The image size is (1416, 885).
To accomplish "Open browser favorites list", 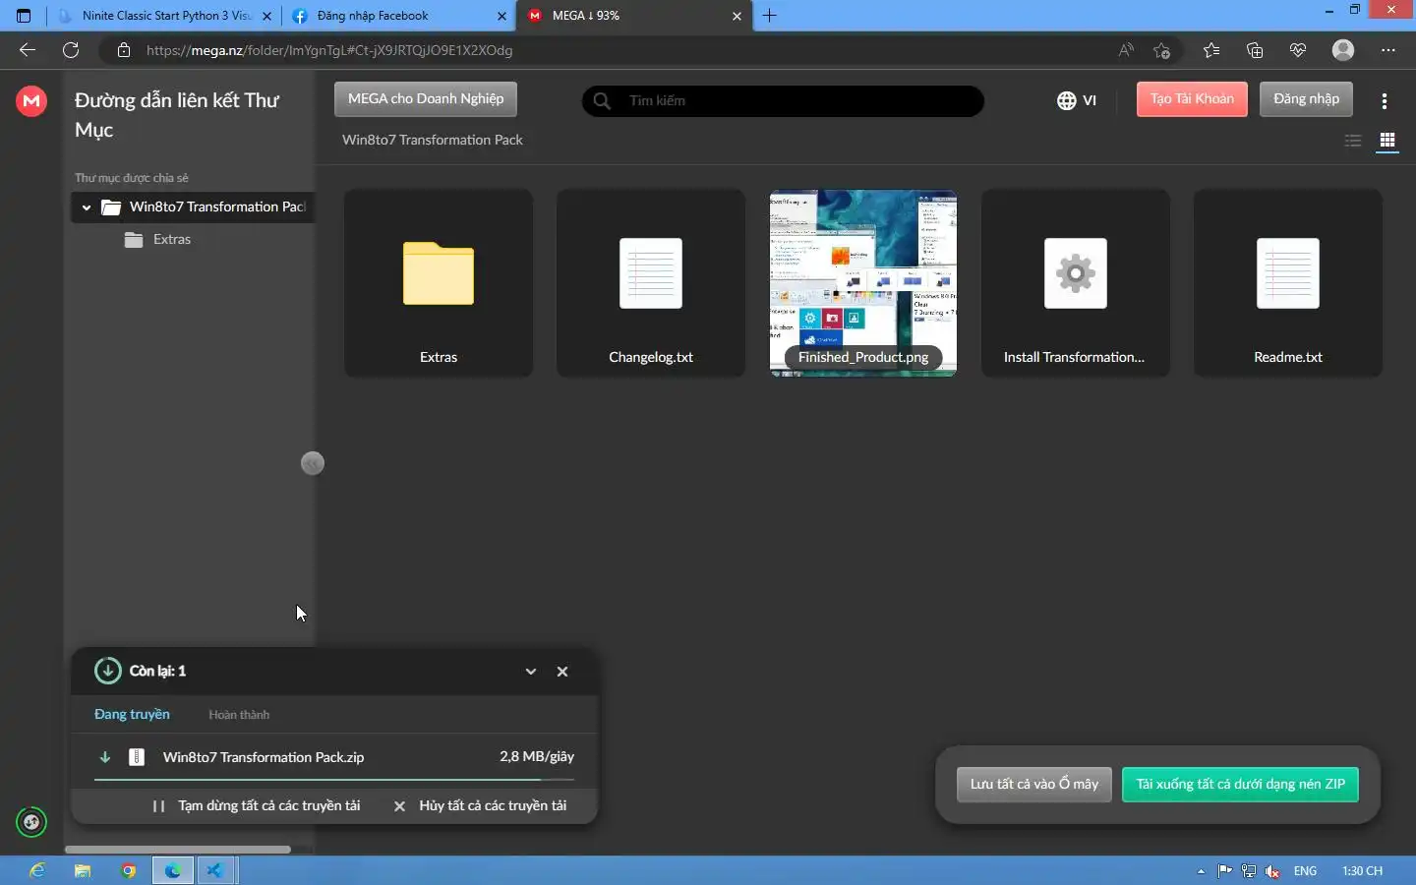I will pos(1211,50).
